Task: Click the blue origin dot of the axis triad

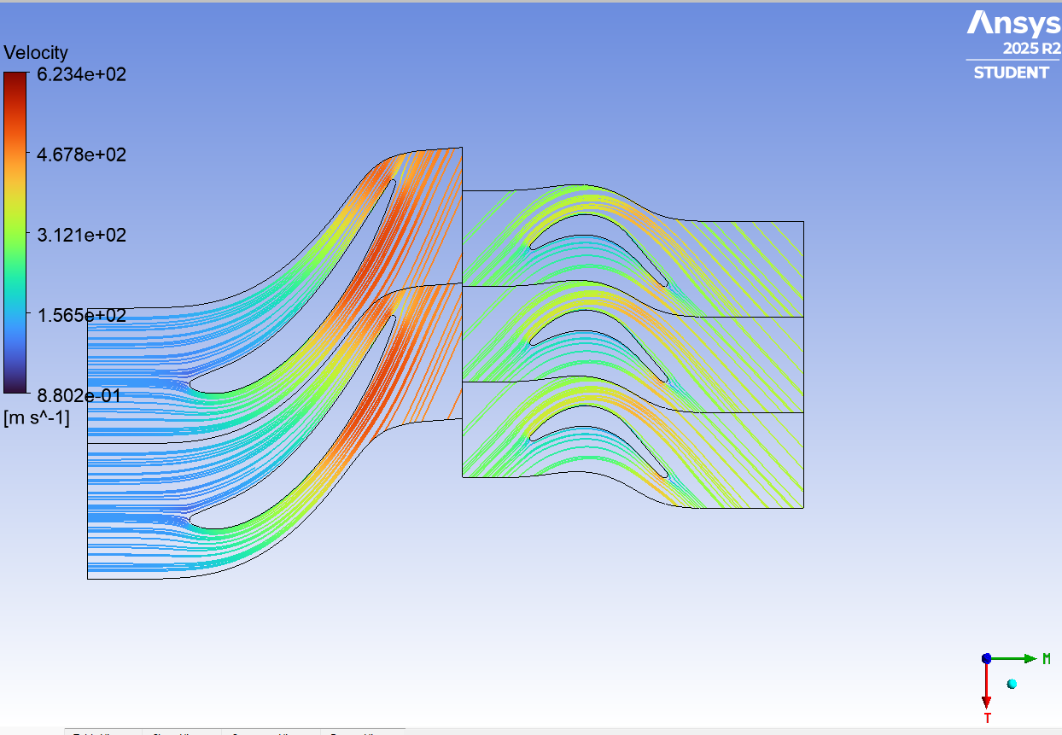Action: point(987,658)
